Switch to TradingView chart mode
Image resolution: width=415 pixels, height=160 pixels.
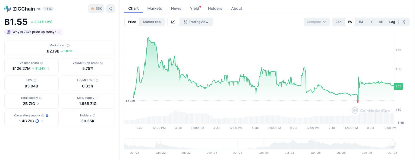click(196, 22)
